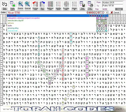Pick the greasing, oiling code entry
The image size is (126, 112).
point(57,28)
